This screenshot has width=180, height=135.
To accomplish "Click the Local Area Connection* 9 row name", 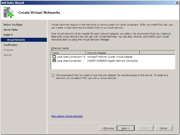I will tap(71, 57).
